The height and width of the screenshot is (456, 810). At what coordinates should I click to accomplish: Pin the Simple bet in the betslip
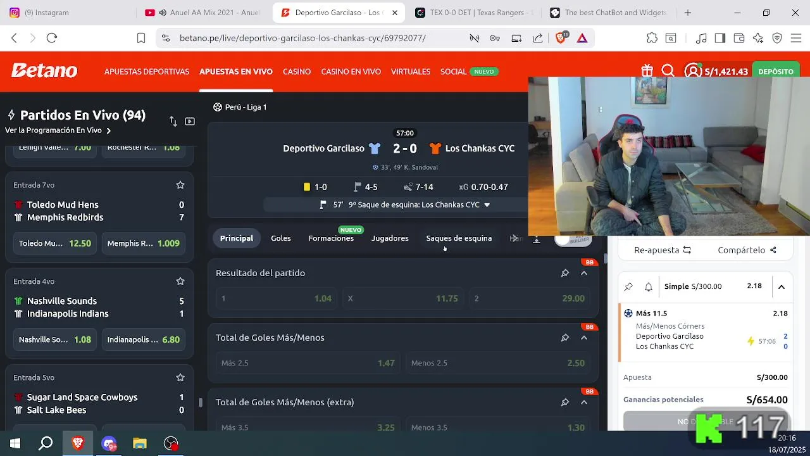point(628,286)
